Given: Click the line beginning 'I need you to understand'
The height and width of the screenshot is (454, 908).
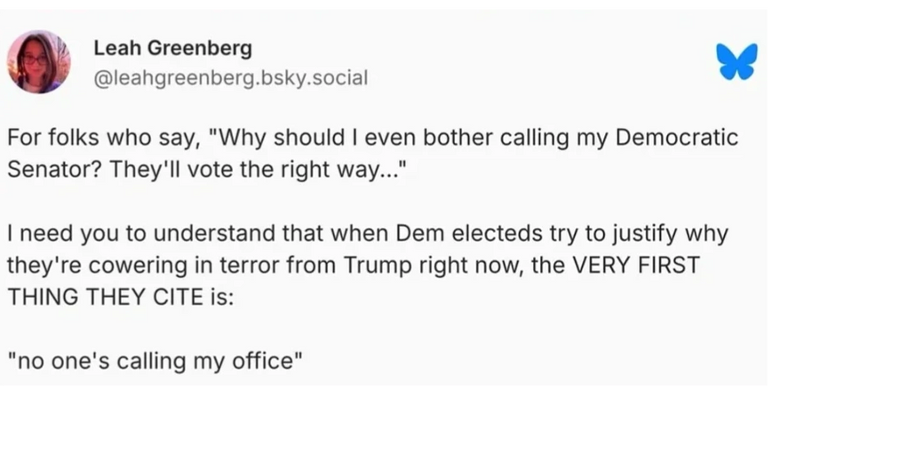Looking at the screenshot, I should point(367,234).
